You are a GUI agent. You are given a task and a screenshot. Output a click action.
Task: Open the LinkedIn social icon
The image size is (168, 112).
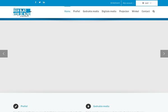click(x=44, y=2)
